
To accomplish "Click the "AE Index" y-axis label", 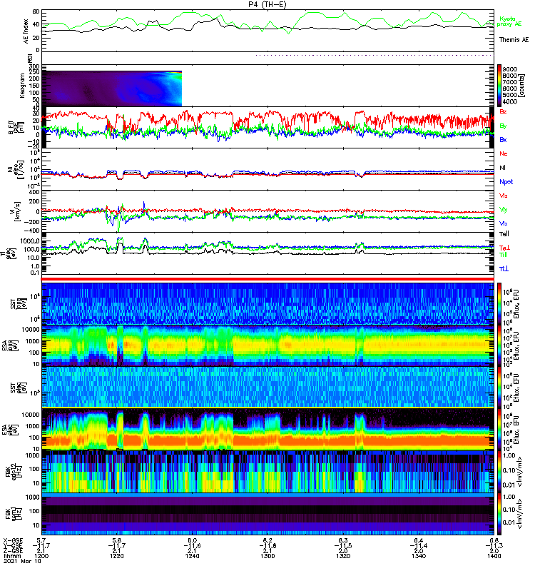I will click(26, 31).
